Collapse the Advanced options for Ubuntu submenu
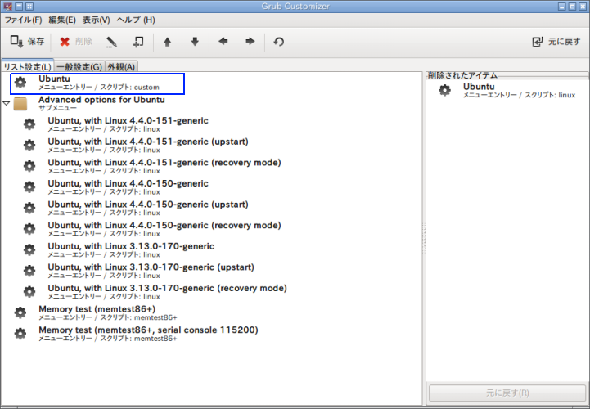 (6, 103)
